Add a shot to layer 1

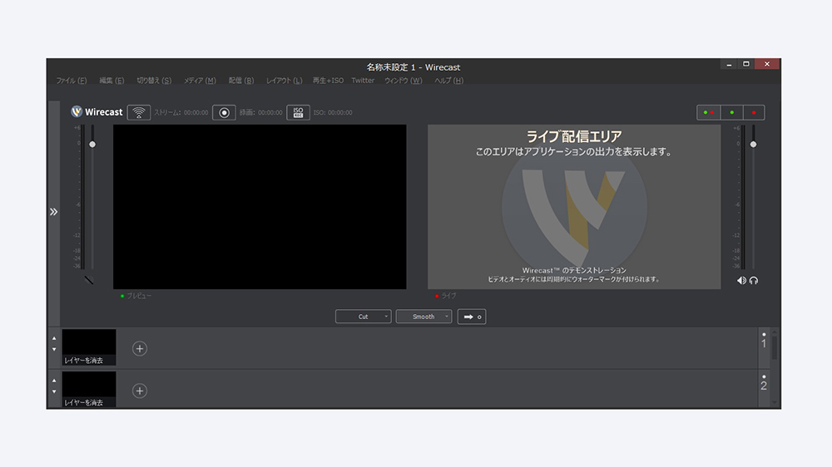[x=140, y=349]
